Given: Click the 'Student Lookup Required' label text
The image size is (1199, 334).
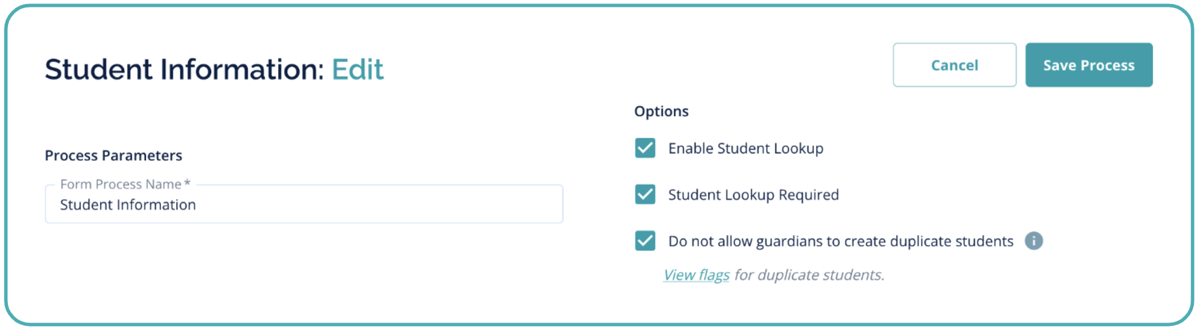Looking at the screenshot, I should [x=753, y=195].
